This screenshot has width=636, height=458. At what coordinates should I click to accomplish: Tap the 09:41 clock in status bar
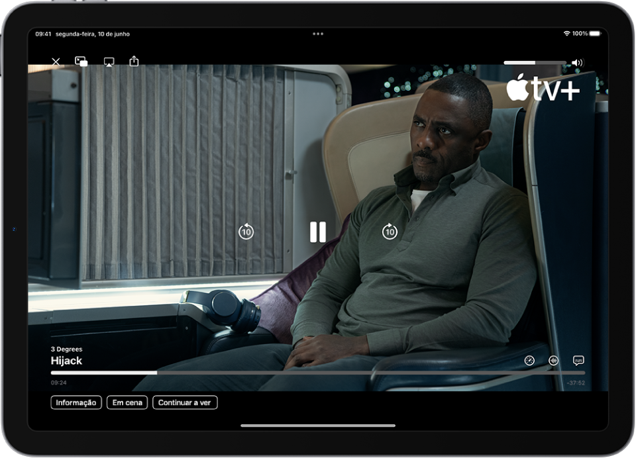click(43, 34)
